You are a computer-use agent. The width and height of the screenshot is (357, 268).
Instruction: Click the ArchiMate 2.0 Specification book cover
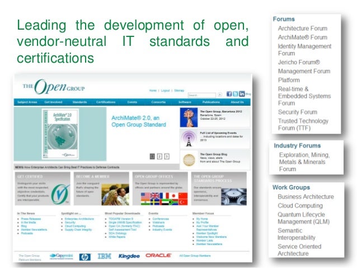[60, 134]
